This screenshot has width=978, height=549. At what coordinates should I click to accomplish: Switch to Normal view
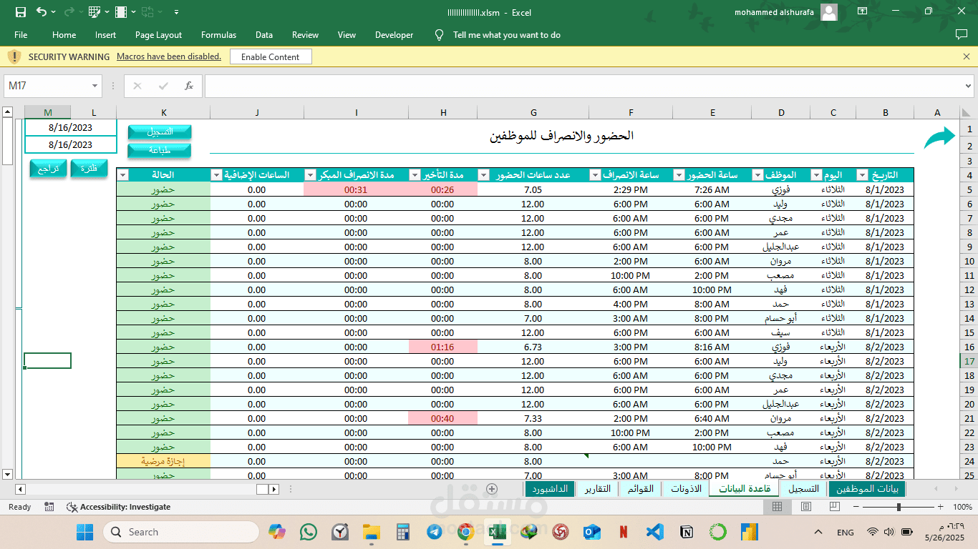pos(777,507)
